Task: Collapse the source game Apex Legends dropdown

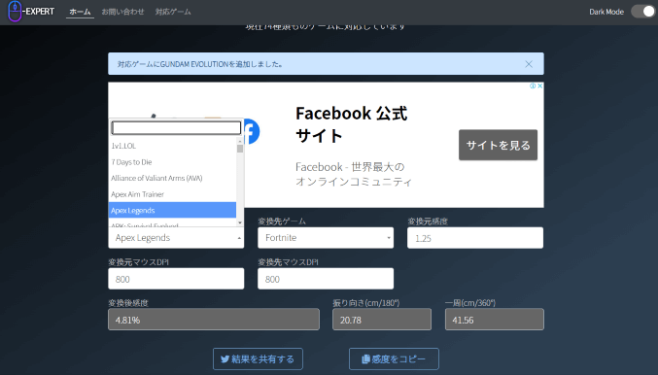Action: click(176, 238)
